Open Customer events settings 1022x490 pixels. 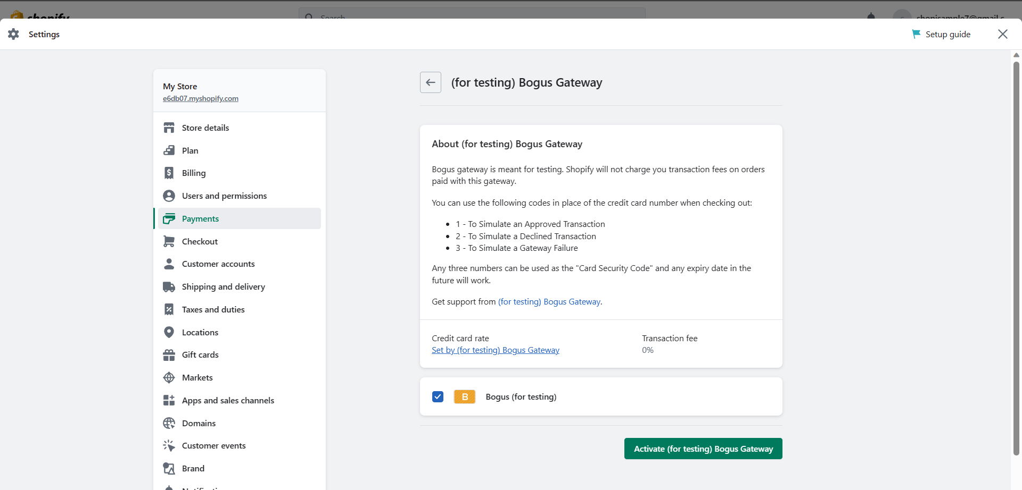click(240, 445)
